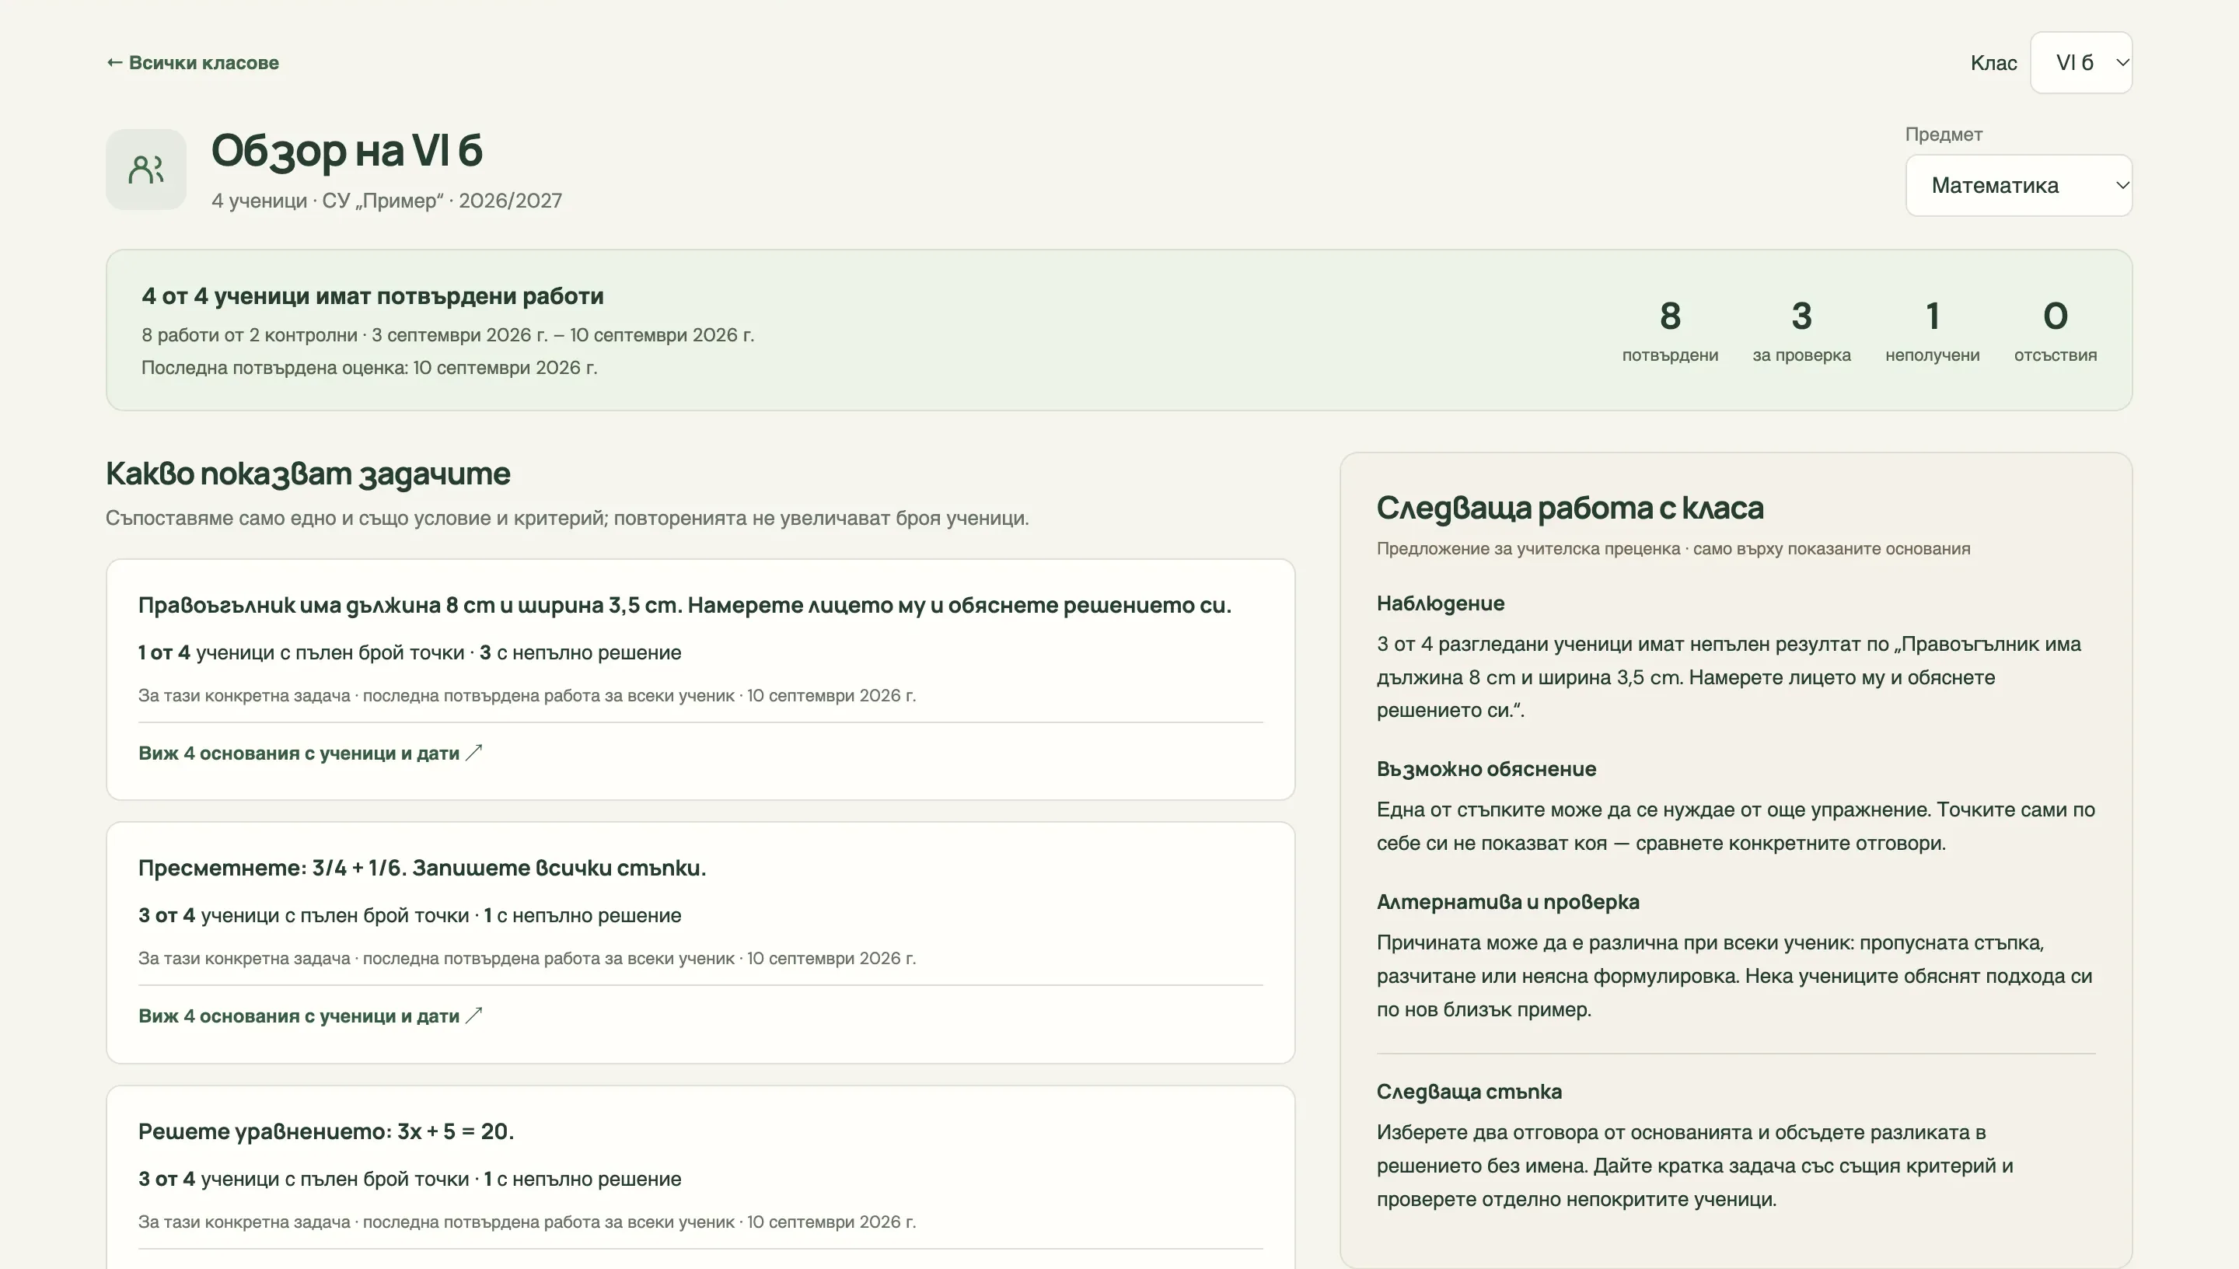Click heading 'Обзор на VI б'
Screen dimensions: 2239x1269
coord(347,151)
